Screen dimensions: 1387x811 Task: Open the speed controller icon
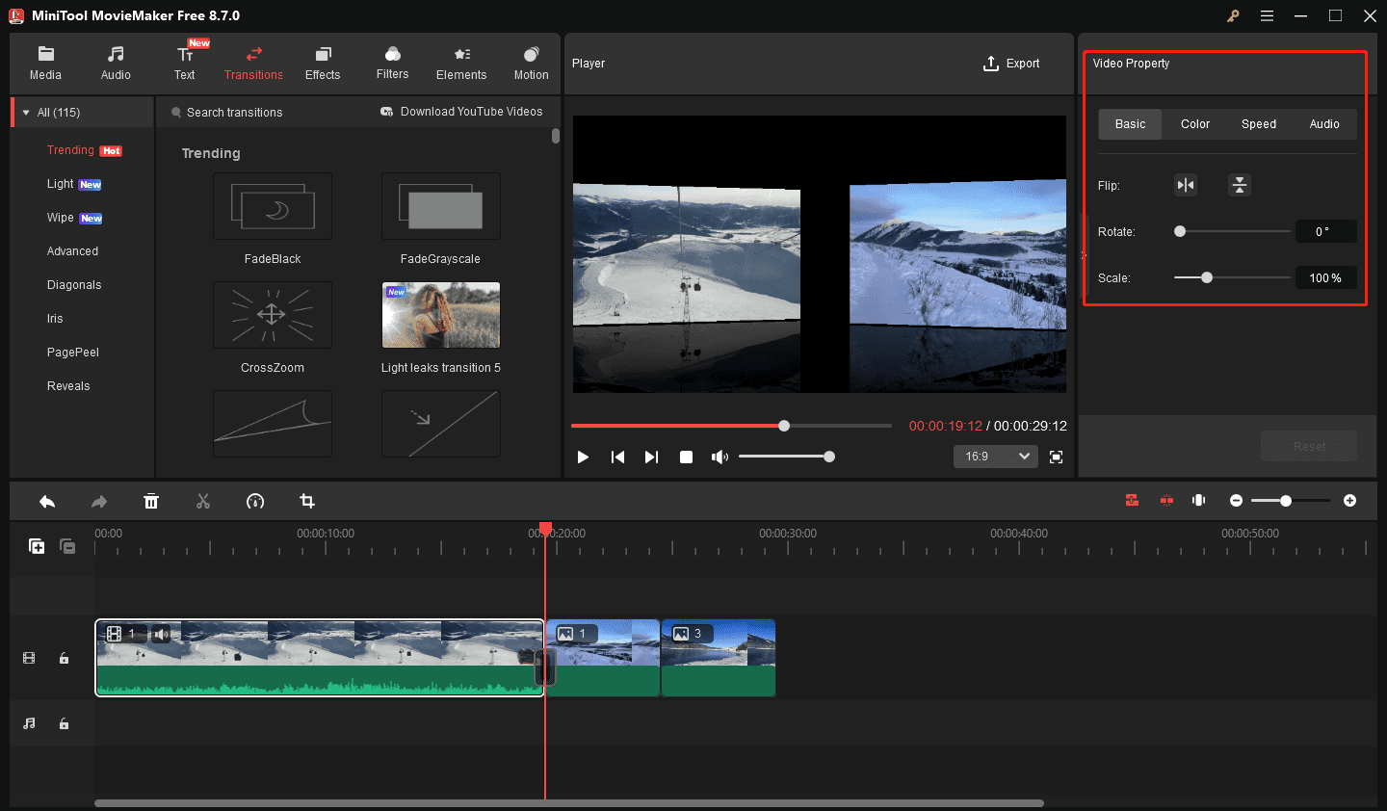255,501
